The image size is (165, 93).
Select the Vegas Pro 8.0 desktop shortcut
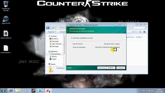(x=6, y=20)
